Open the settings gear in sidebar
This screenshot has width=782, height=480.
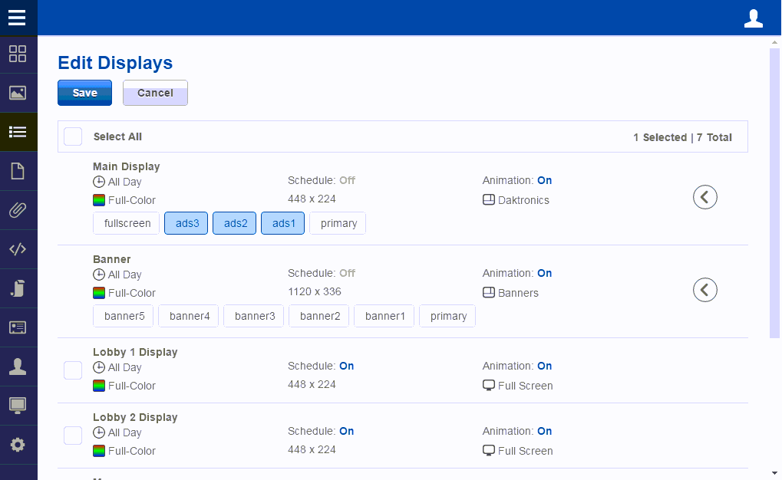[x=18, y=443]
